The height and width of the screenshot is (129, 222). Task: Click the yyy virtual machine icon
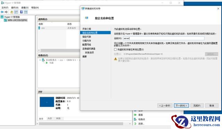pyautogui.click(x=39, y=28)
